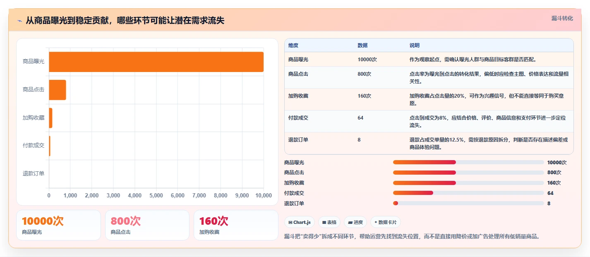
Task: Click the 退款订单 progress bar showing 8
Action: pyautogui.click(x=468, y=203)
